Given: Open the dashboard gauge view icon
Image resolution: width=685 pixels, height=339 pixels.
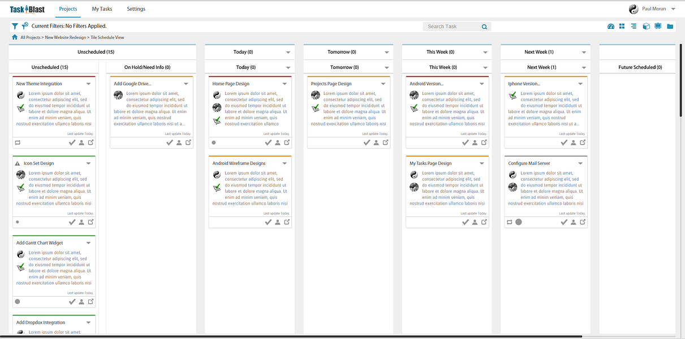Looking at the screenshot, I should click(x=611, y=27).
